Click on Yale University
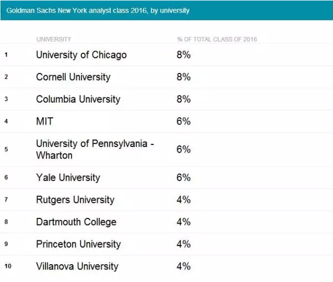This screenshot has width=333, height=282. [x=68, y=178]
